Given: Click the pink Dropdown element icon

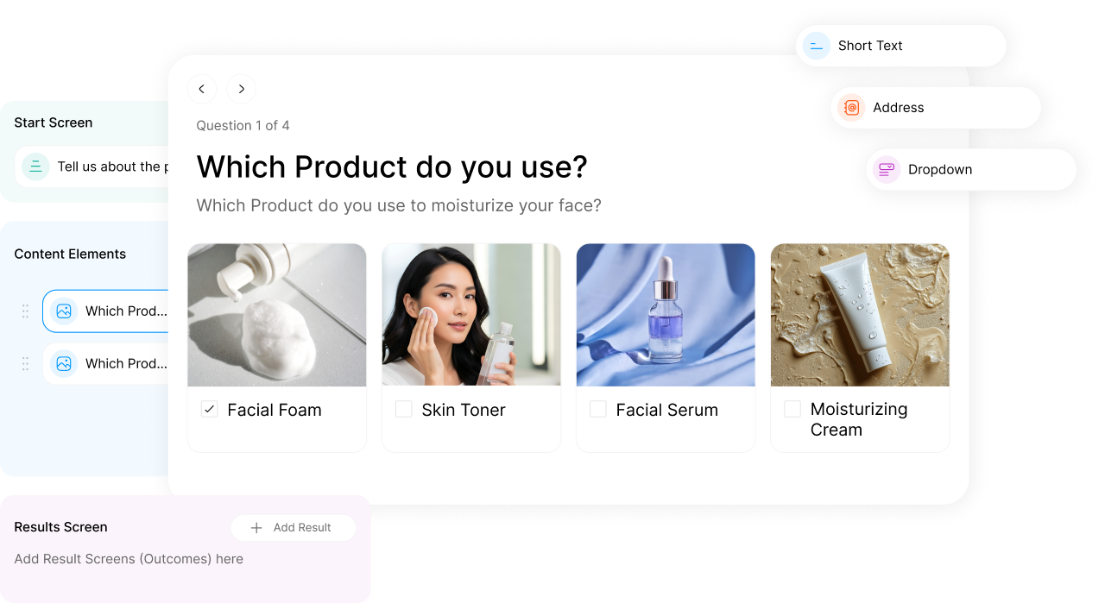Looking at the screenshot, I should point(887,170).
